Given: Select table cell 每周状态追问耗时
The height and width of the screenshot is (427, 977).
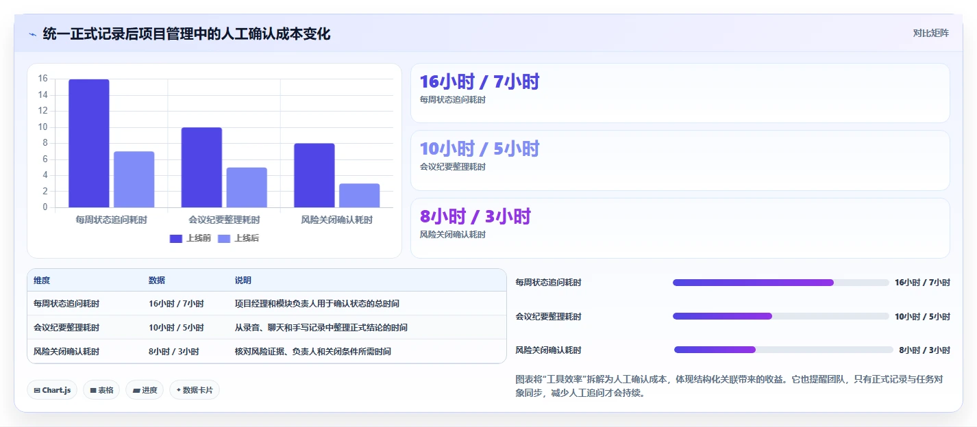Looking at the screenshot, I should pos(66,303).
